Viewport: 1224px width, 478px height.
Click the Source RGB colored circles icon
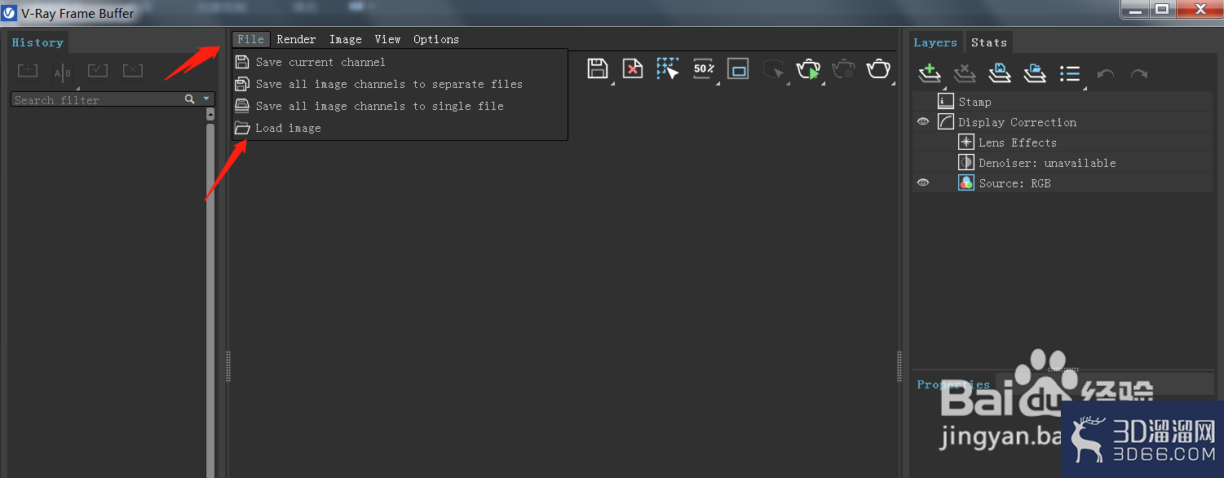(x=966, y=183)
